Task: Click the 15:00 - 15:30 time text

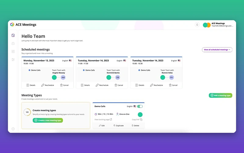Action: pyautogui.click(x=138, y=64)
